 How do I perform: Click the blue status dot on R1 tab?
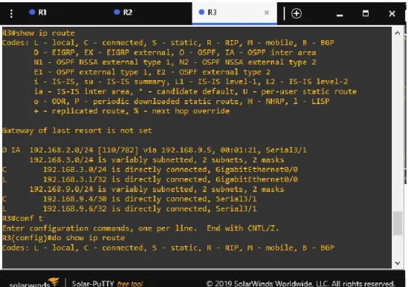coord(32,12)
